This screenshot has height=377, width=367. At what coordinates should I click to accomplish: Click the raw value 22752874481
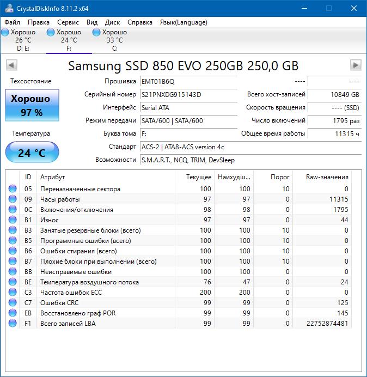pos(327,324)
